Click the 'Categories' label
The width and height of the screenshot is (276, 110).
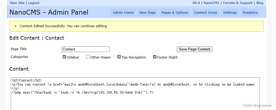click(19, 57)
